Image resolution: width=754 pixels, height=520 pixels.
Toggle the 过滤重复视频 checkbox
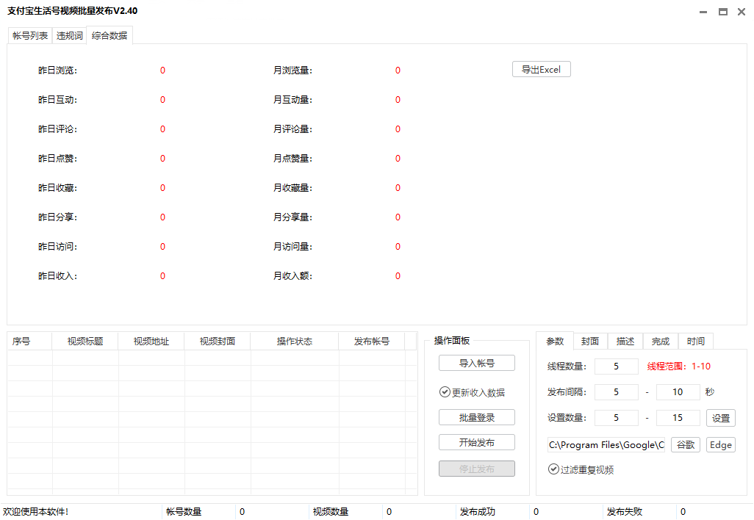581,469
